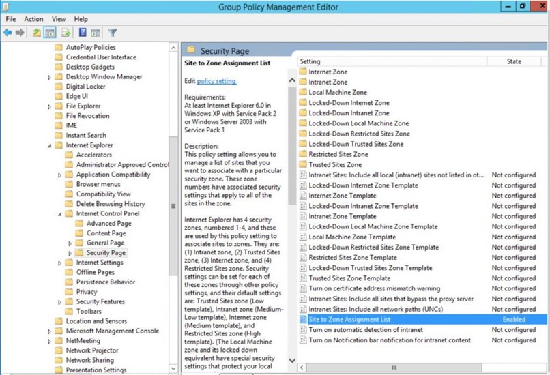Toggle the Show/Hide Console Tree icon
This screenshot has height=375, width=550.
50,33
